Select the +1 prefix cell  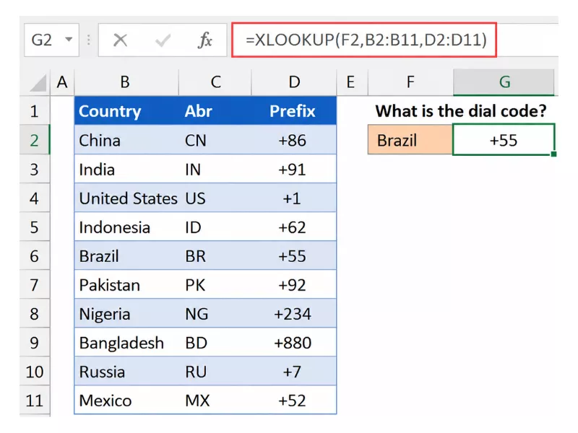point(294,198)
